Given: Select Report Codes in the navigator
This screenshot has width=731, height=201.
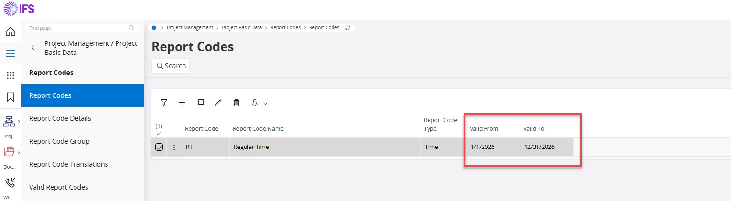Looking at the screenshot, I should pyautogui.click(x=83, y=95).
